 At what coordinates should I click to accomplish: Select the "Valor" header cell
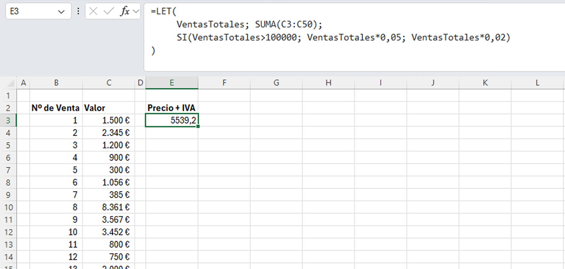click(x=109, y=108)
